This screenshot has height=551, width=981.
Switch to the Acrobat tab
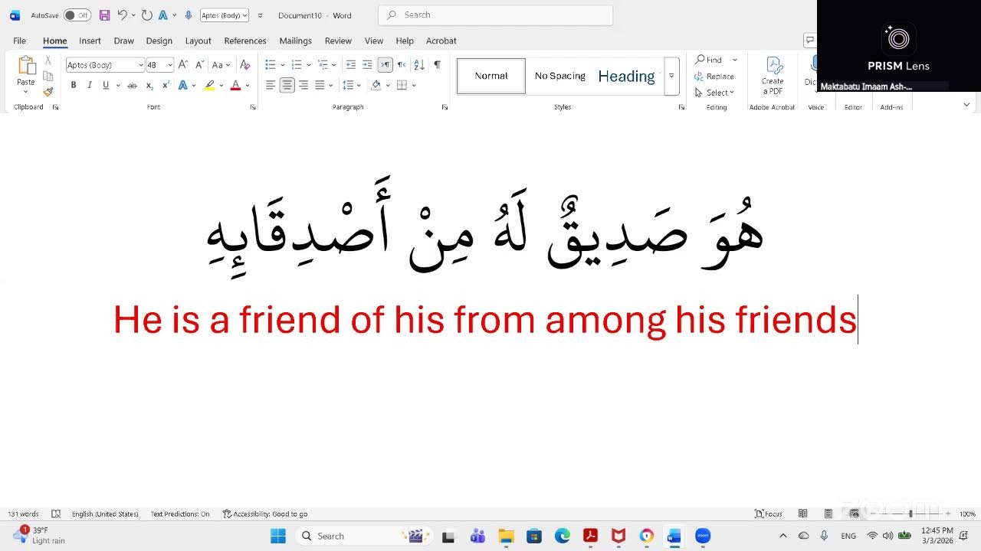441,41
